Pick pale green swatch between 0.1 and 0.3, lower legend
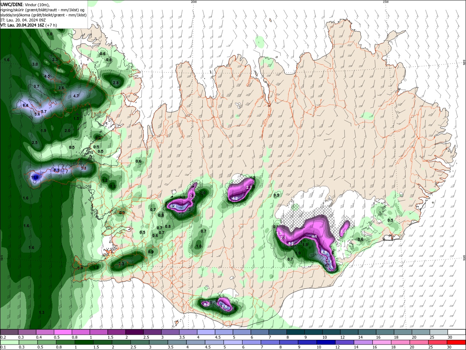 pos(9,342)
